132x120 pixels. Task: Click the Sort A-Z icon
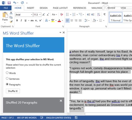click(x=99, y=14)
